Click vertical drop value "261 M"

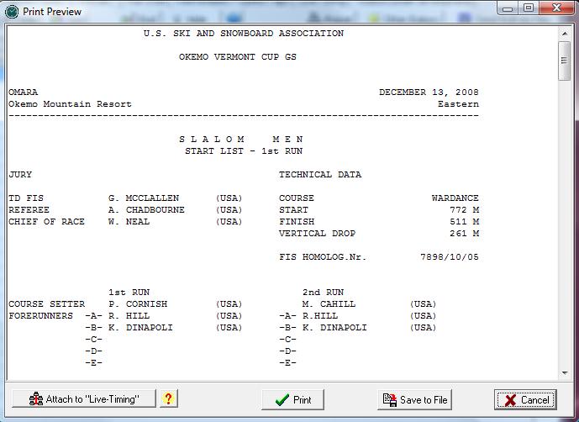click(464, 234)
